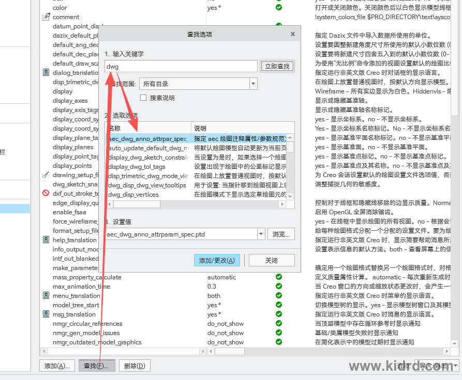Click results list scroll down arrow

pos(290,196)
